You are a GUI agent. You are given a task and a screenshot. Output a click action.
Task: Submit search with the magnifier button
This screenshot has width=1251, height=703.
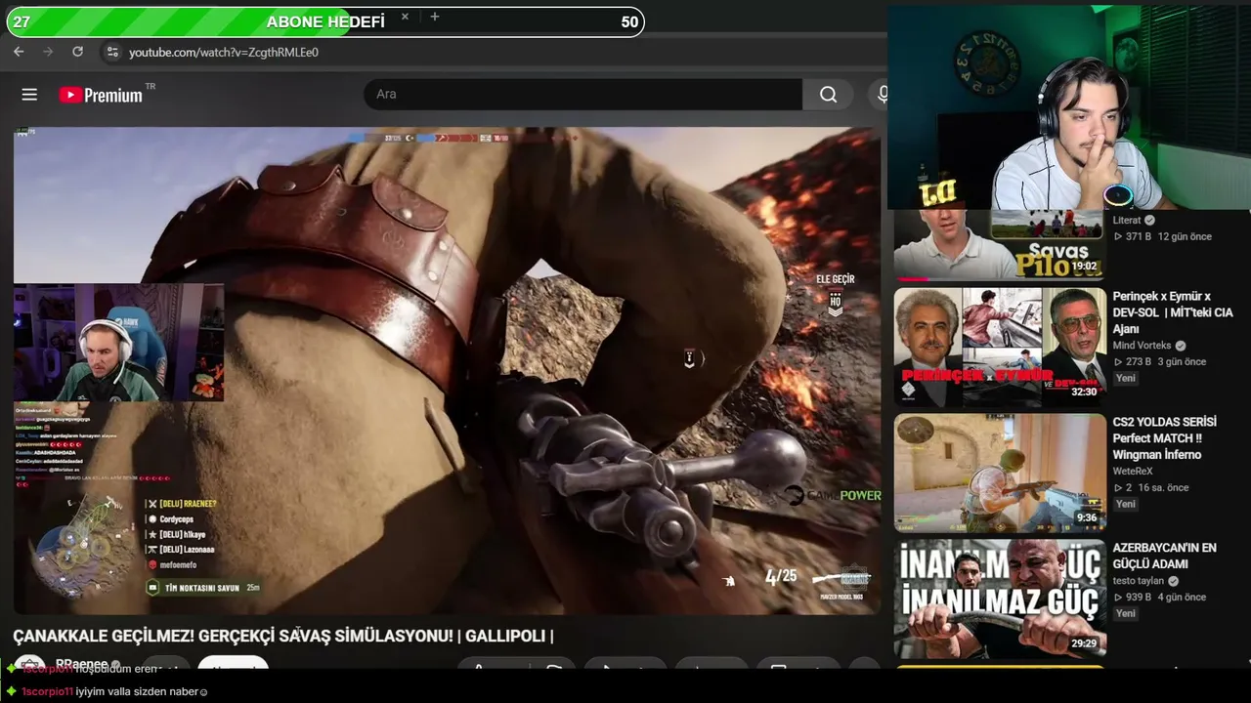coord(828,95)
